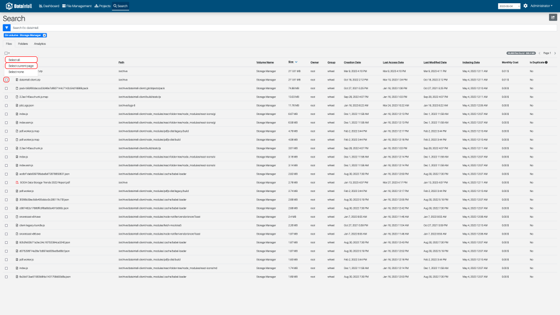Click the /archive/logs-tl path cell
Viewport: 560px width, 315px height.
pos(127,106)
